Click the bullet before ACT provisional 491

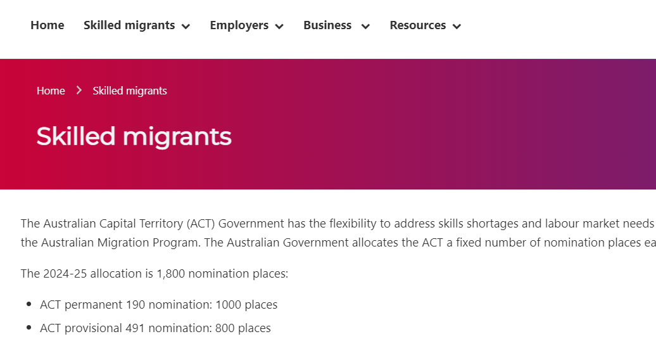click(29, 328)
